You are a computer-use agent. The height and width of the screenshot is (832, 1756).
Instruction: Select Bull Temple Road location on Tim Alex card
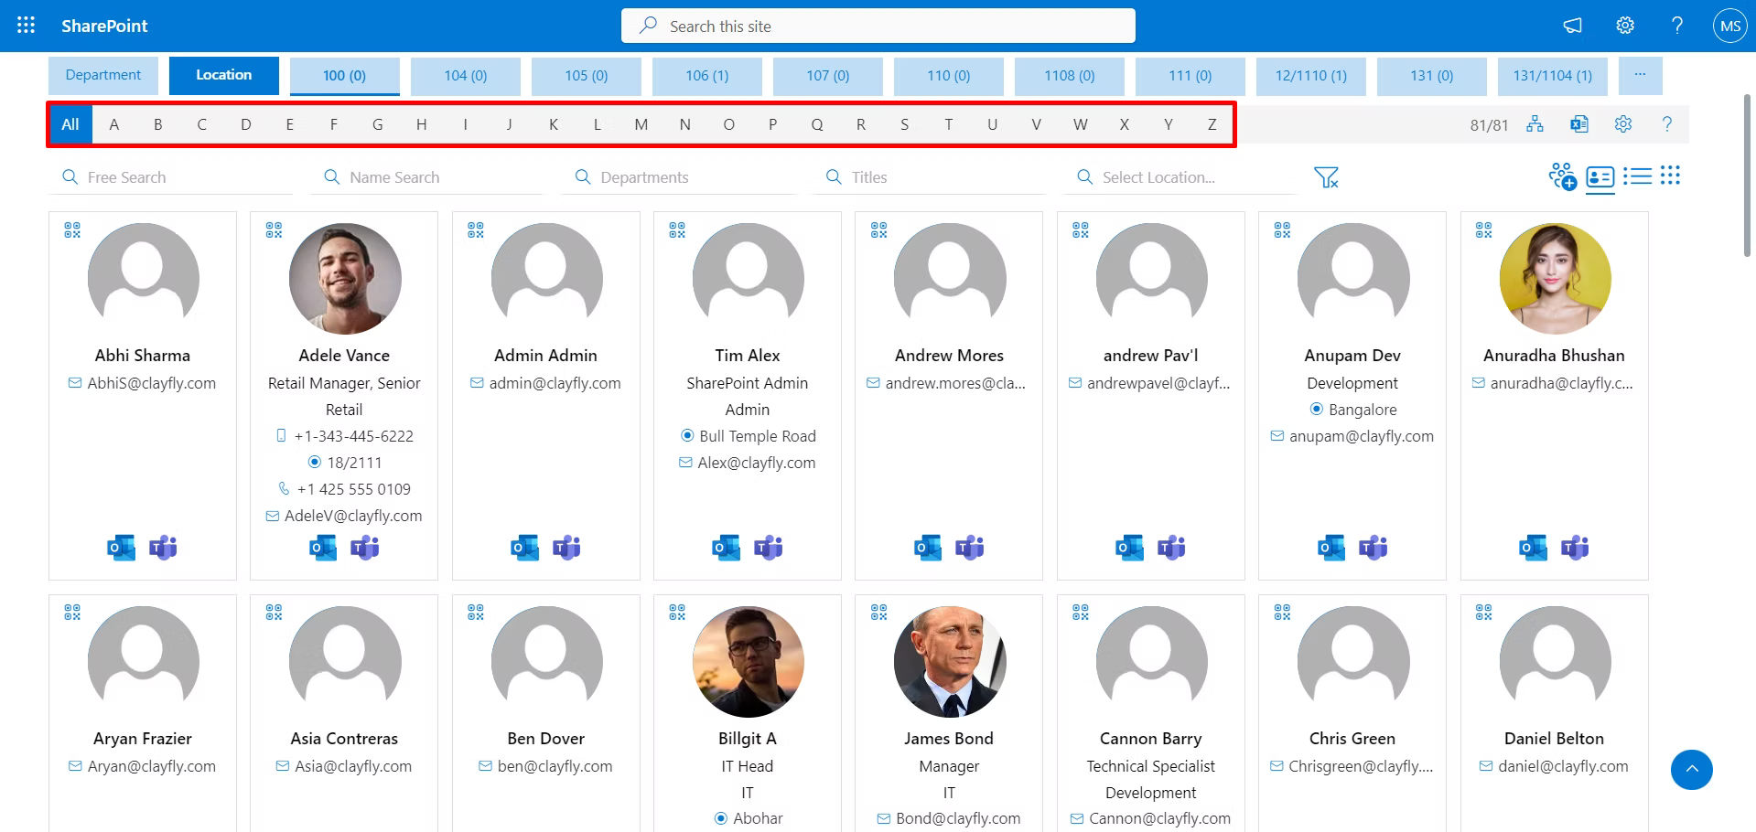[758, 436]
